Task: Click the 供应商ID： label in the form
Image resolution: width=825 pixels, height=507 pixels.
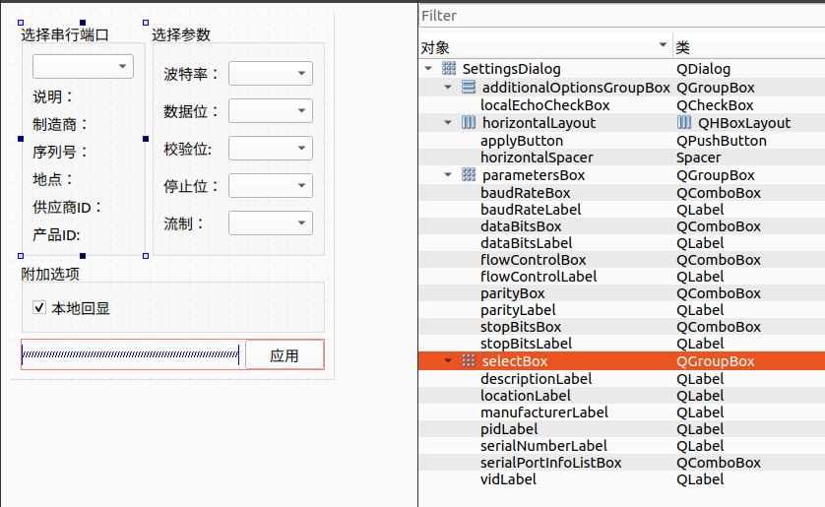Action: pyautogui.click(x=67, y=207)
